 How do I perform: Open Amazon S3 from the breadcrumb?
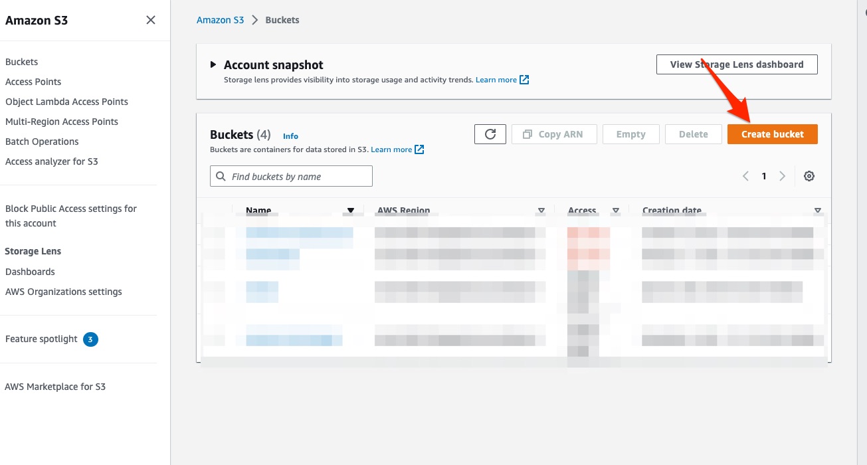[220, 19]
